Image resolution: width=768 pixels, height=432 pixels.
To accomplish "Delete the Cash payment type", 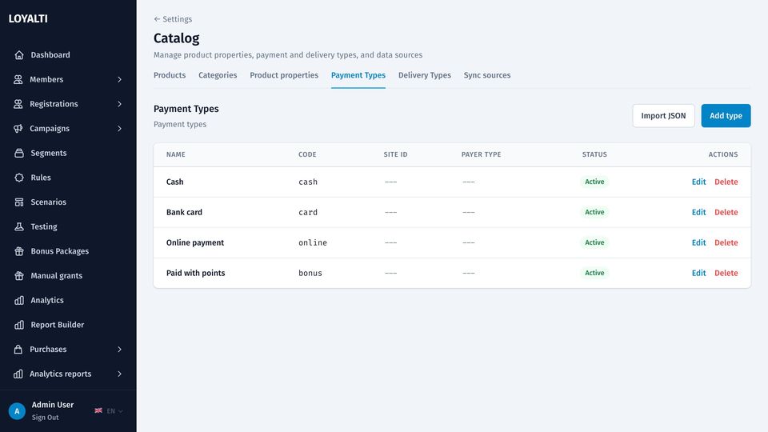I will [726, 182].
